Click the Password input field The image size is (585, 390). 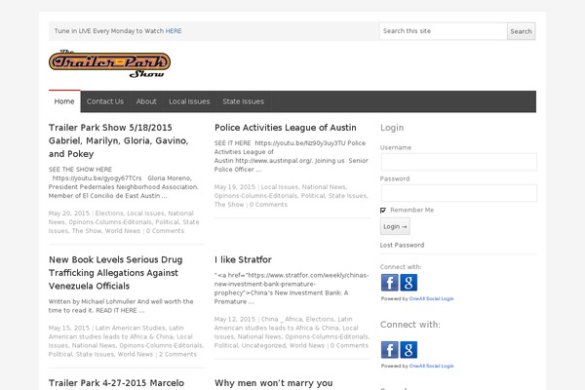(x=459, y=193)
